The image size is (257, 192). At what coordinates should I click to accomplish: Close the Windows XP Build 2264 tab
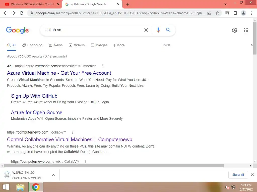pyautogui.click(x=58, y=4)
